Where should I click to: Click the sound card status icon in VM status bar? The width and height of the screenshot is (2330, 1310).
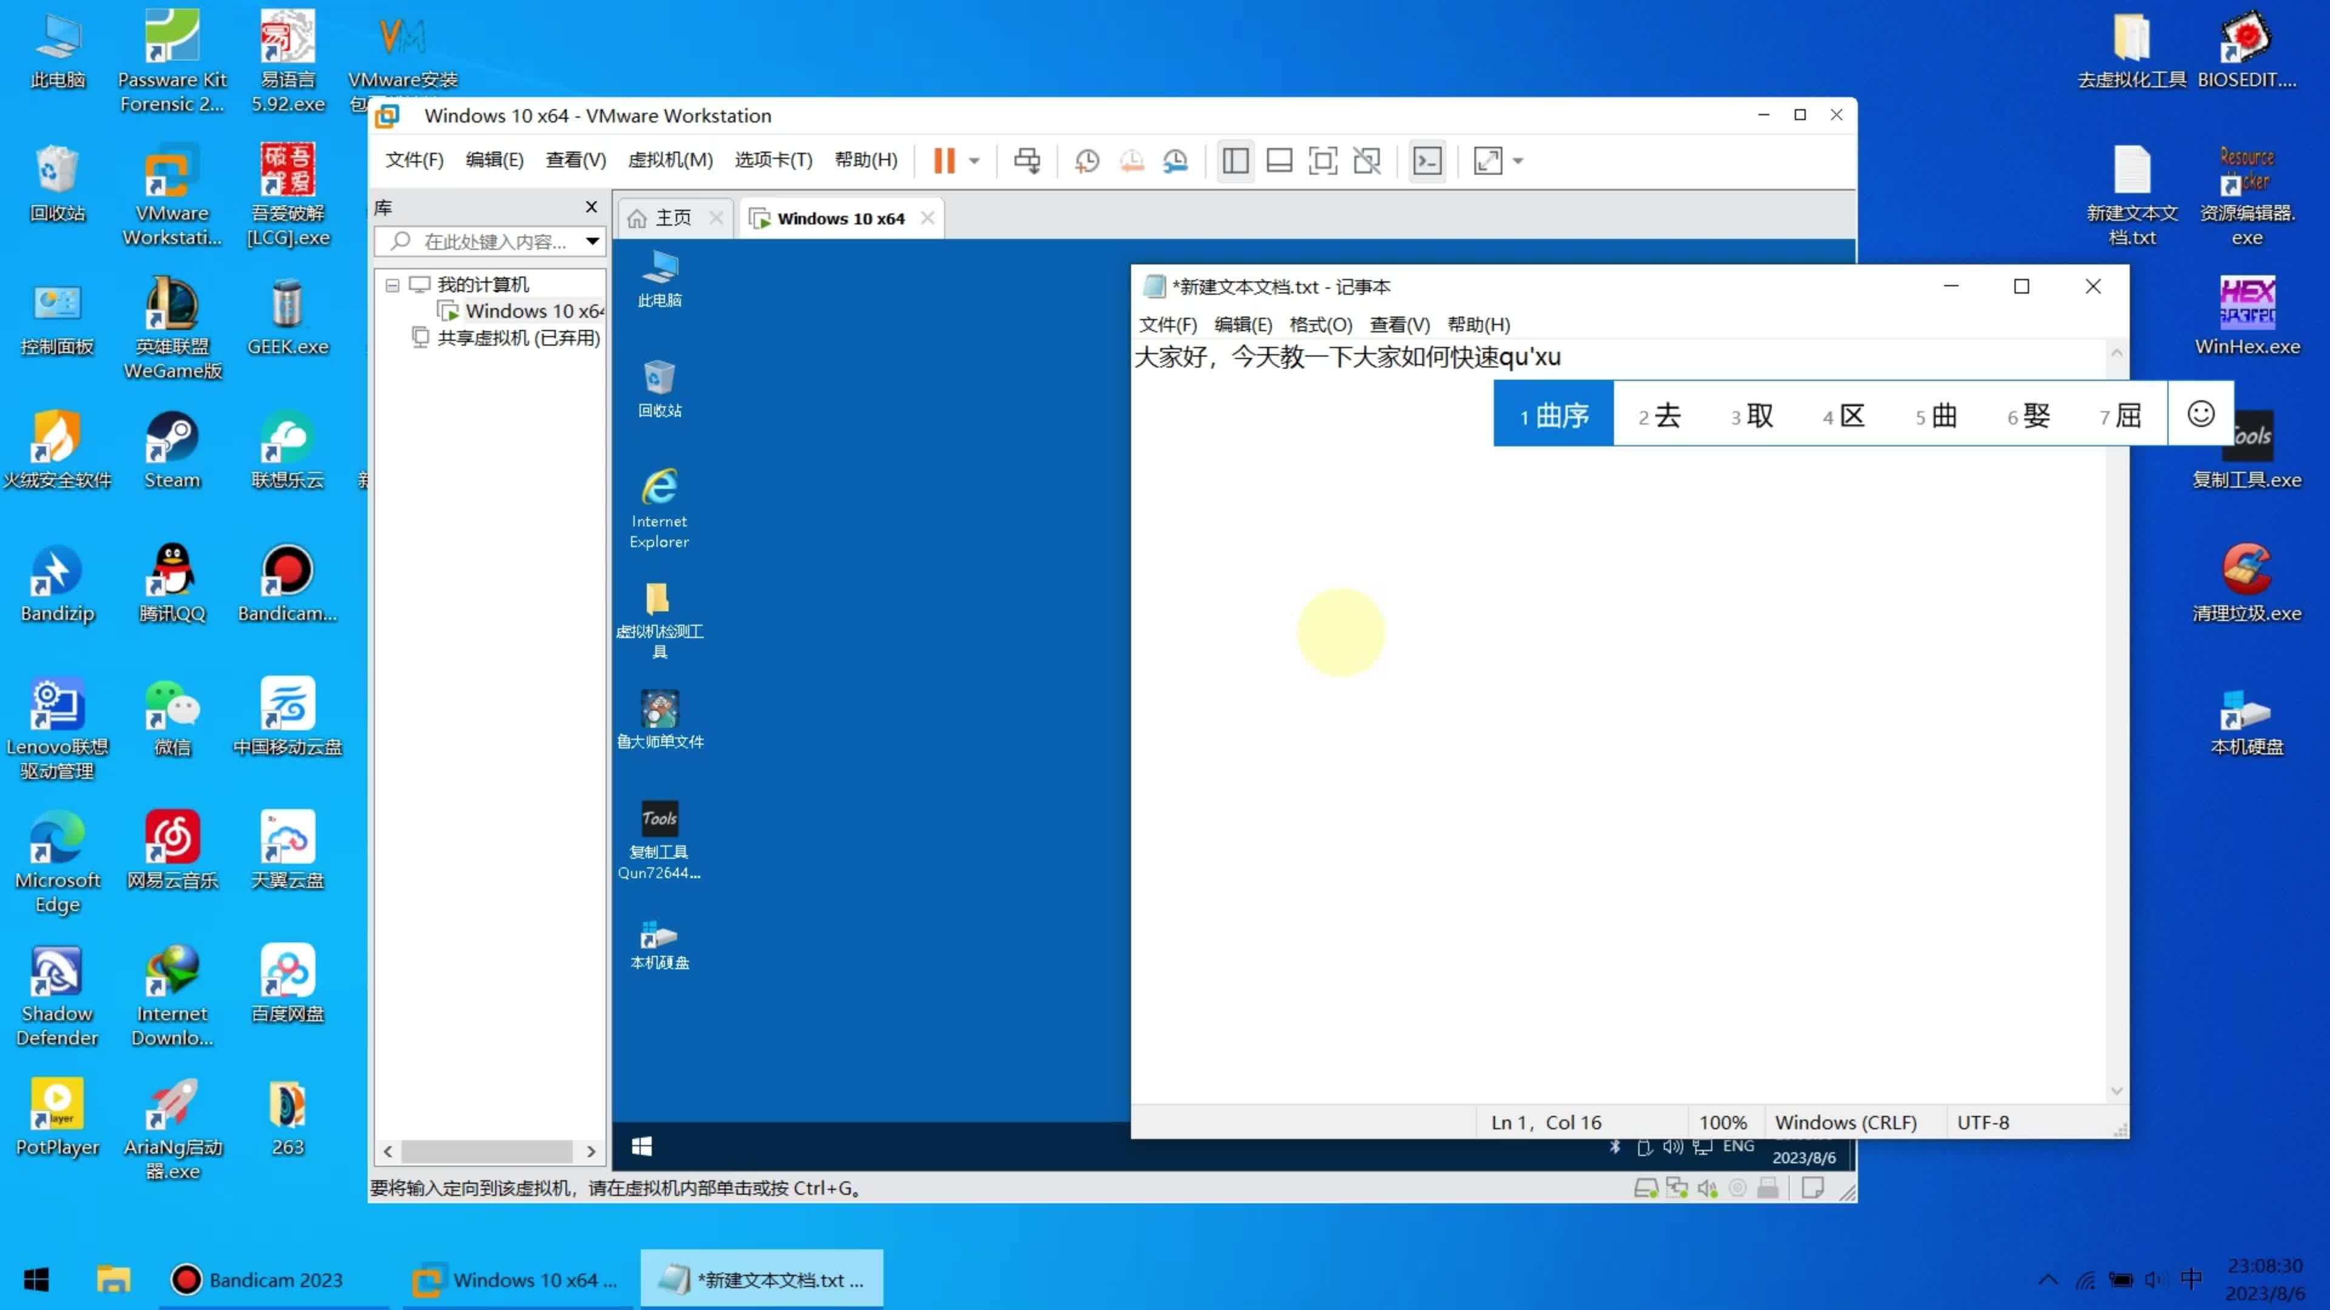pos(1707,1187)
